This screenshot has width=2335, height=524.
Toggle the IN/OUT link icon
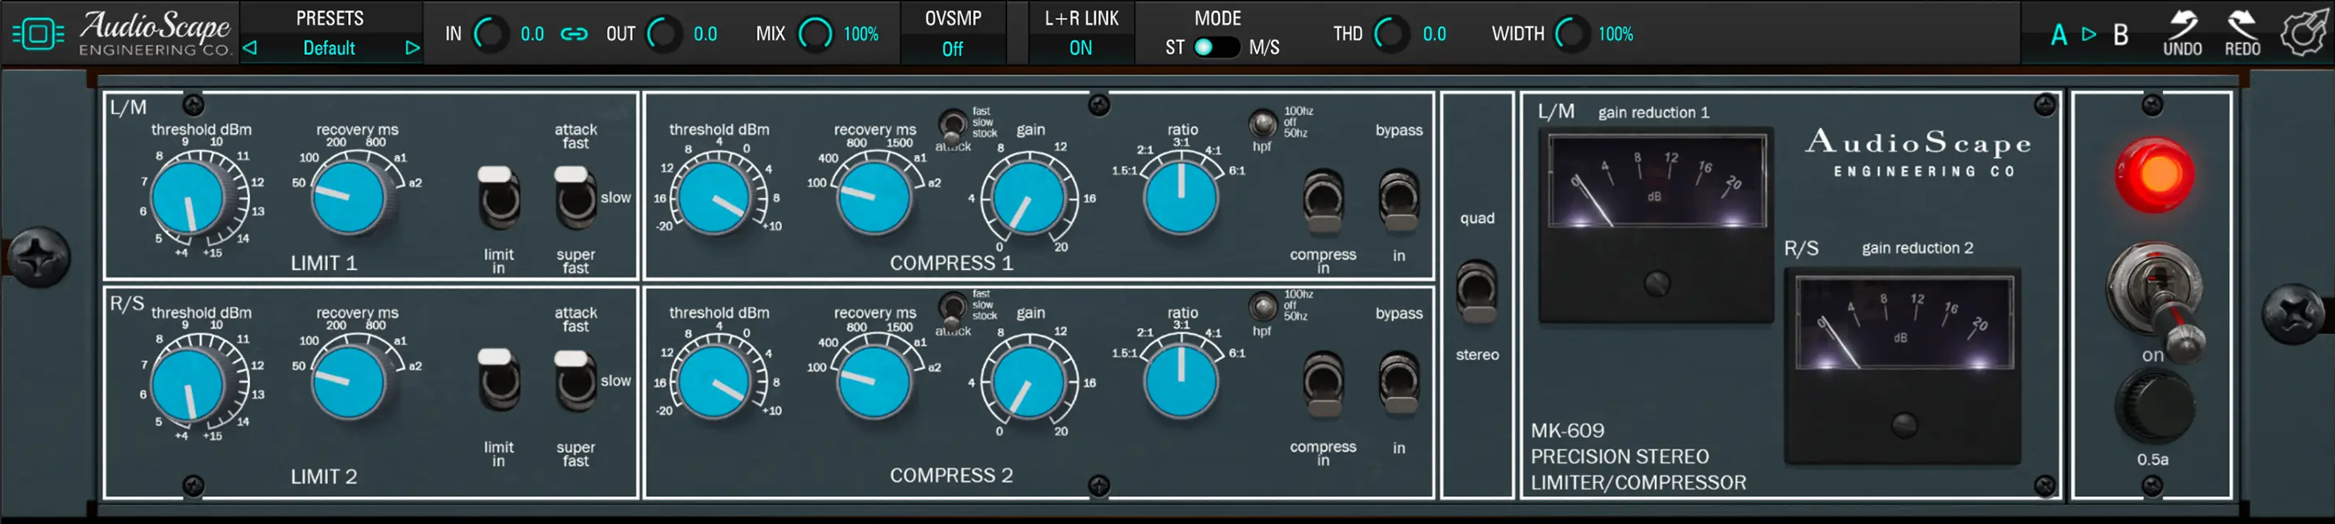point(574,34)
